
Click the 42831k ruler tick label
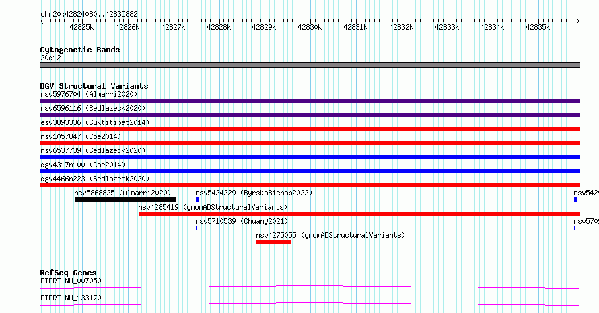(355, 27)
